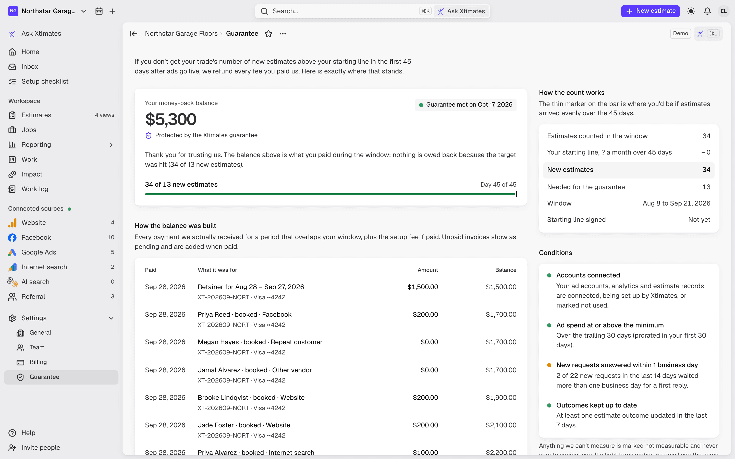Select the Facebook connected source

[x=61, y=238]
